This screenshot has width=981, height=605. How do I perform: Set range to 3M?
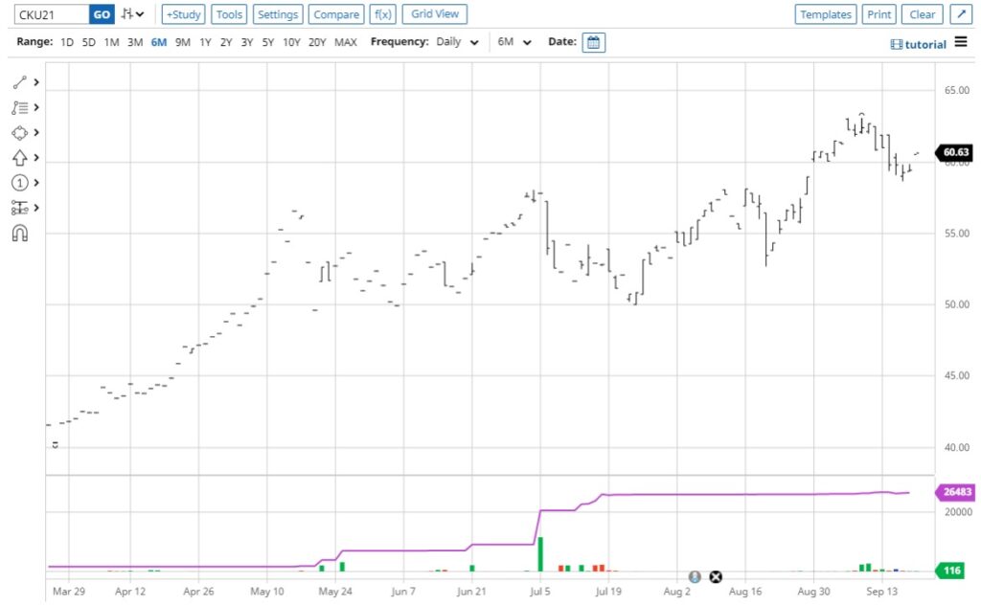coord(135,42)
